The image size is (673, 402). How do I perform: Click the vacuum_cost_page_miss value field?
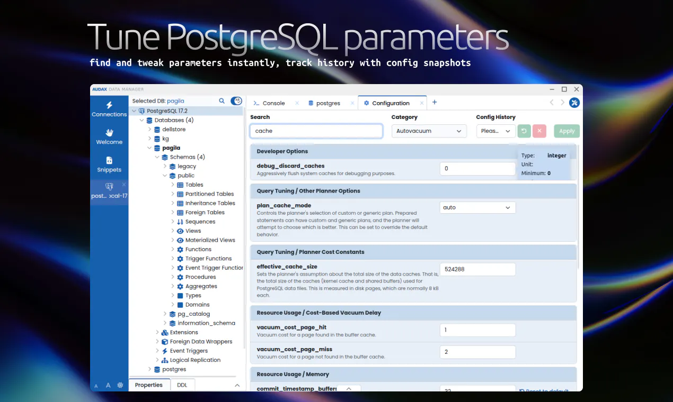point(477,352)
